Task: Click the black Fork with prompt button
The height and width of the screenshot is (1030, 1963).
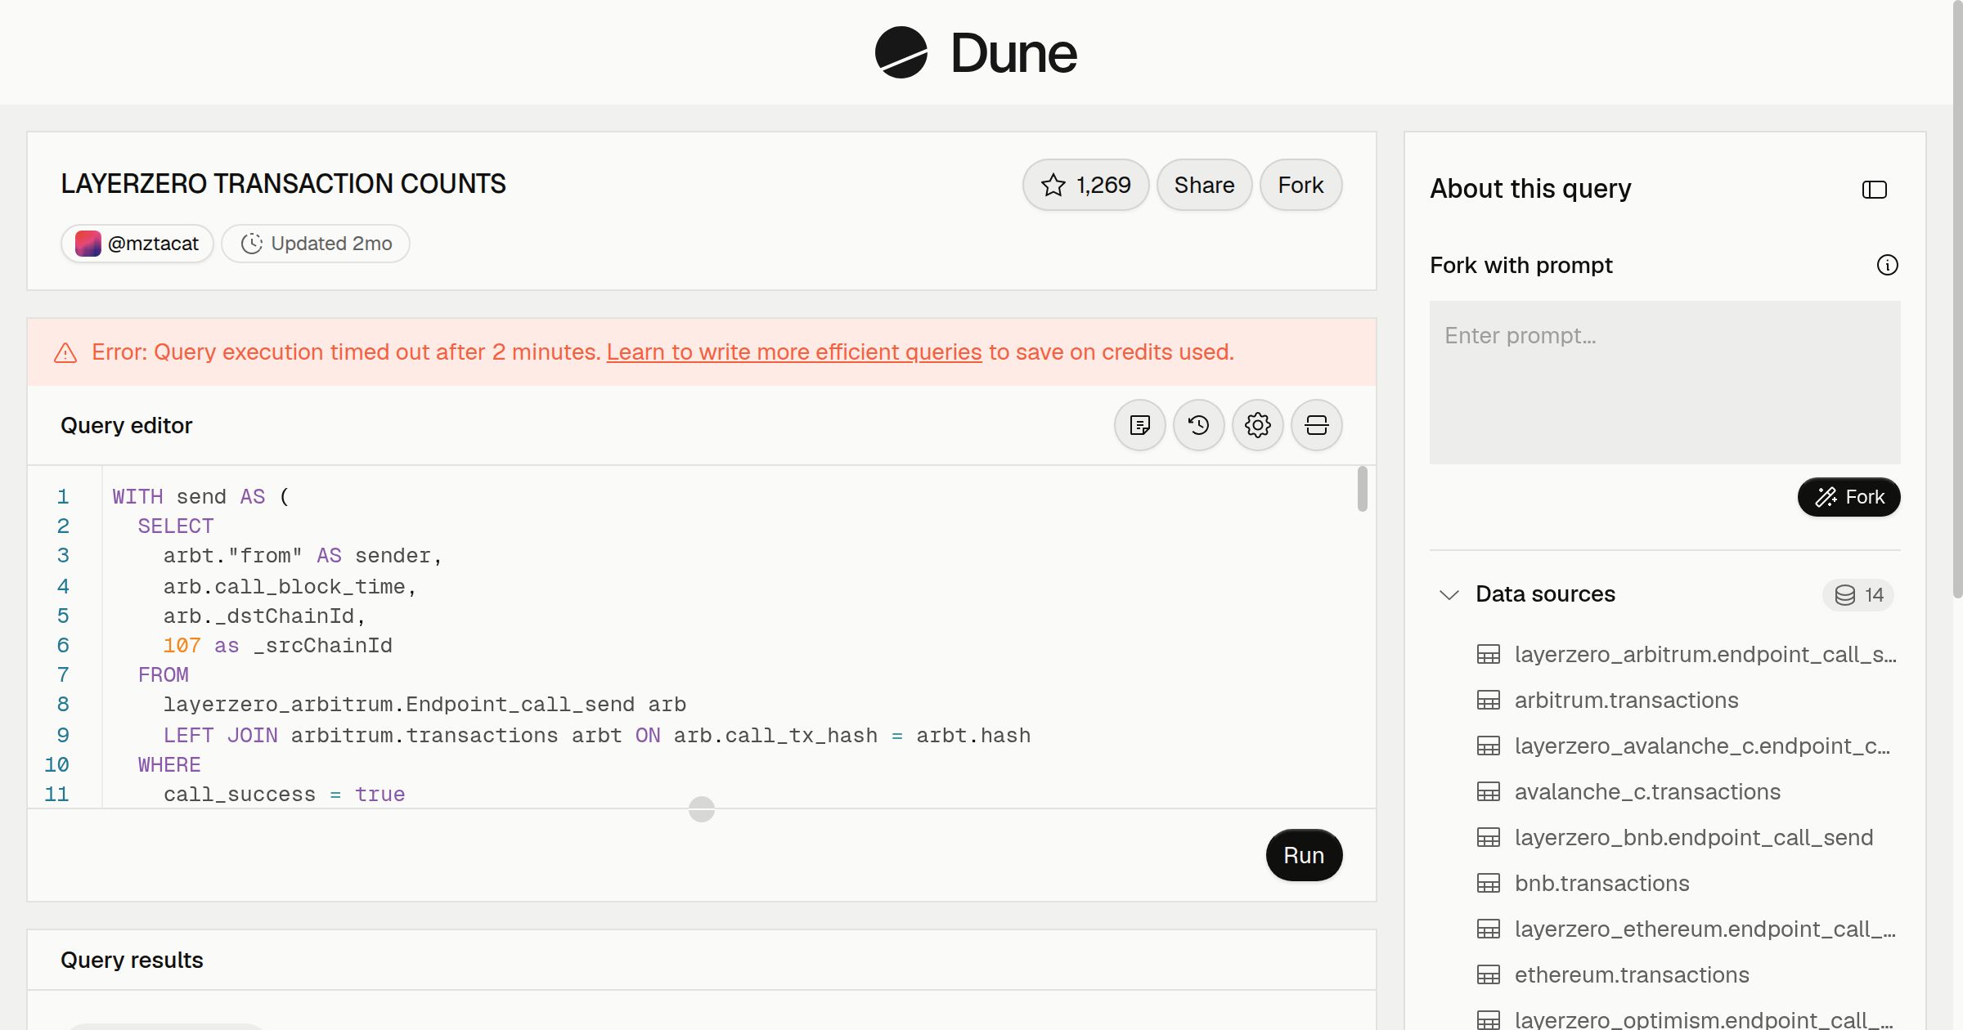Action: tap(1849, 497)
